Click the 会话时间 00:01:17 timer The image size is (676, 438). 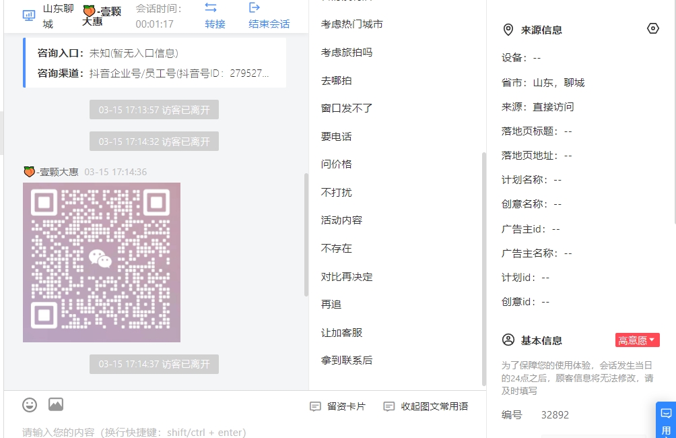pyautogui.click(x=159, y=16)
